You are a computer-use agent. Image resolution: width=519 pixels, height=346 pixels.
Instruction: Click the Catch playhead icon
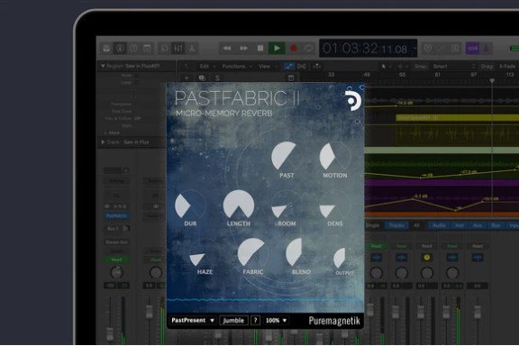(317, 66)
